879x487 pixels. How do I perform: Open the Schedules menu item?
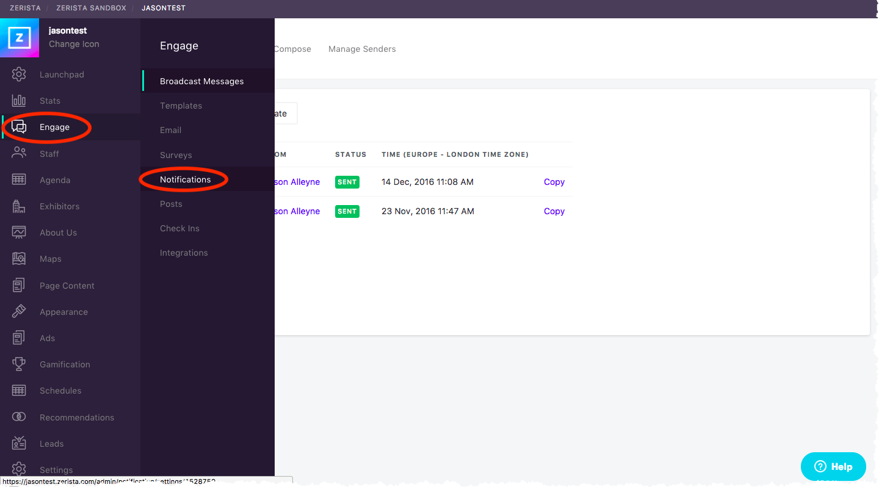60,391
